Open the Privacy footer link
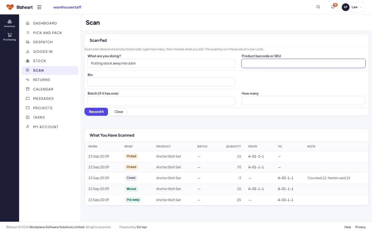Image resolution: width=372 pixels, height=232 pixels. coord(360,227)
